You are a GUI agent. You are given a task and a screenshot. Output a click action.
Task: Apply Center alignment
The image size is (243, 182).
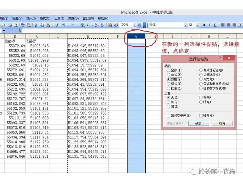coord(229,25)
